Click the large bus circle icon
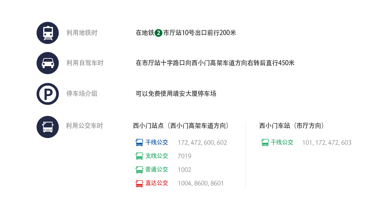 [48, 127]
